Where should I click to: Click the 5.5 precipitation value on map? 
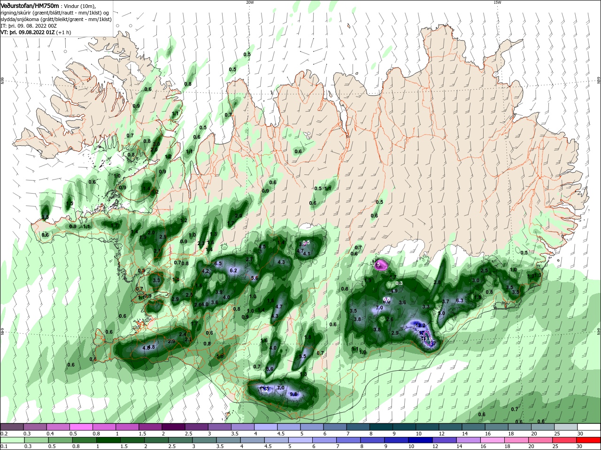[302, 357]
